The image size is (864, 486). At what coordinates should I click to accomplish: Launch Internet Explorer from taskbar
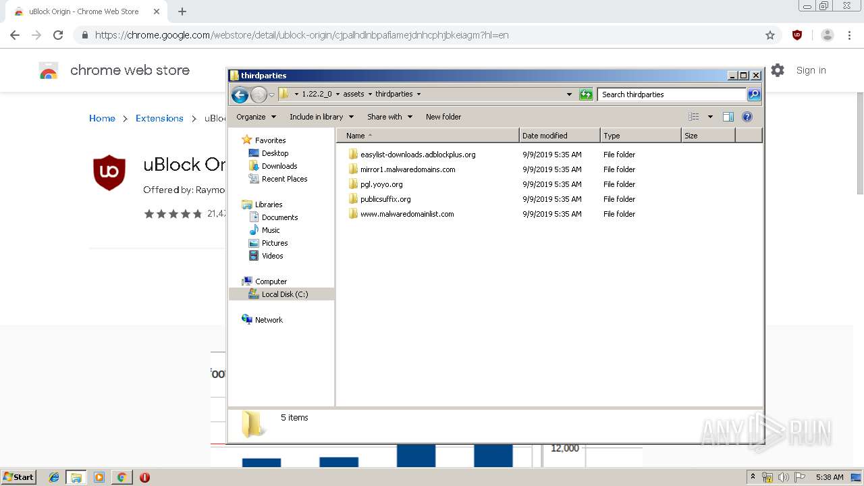coord(54,477)
